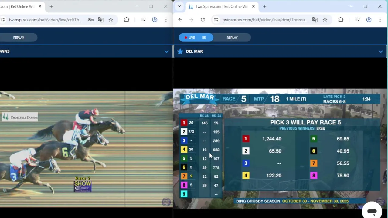Click the Del Mar favorite star
388x218 pixels.
(180, 51)
